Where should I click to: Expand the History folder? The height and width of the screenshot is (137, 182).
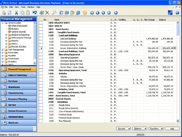pyautogui.click(x=6, y=44)
